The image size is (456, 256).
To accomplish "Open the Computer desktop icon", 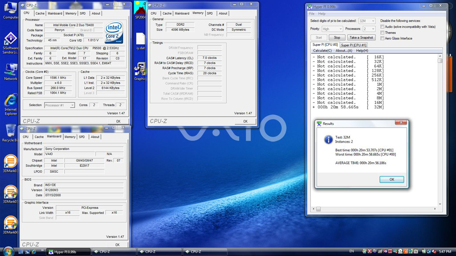I will click(x=11, y=10).
